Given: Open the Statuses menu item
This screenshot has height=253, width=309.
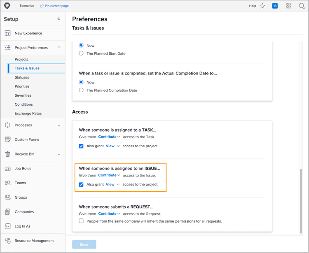Looking at the screenshot, I should [22, 77].
